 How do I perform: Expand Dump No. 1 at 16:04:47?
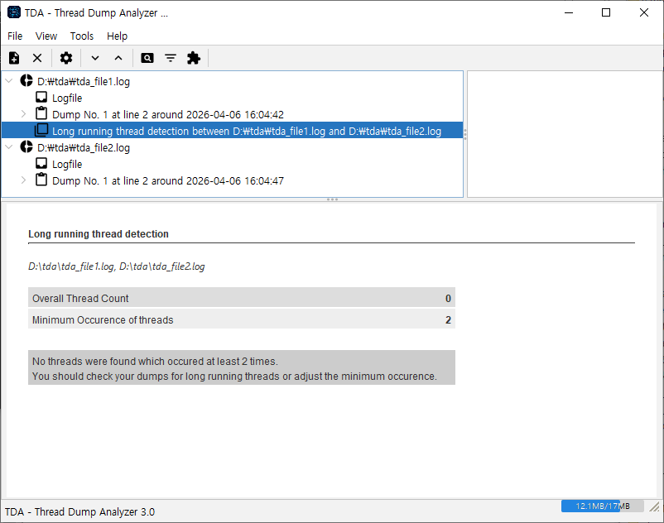pos(24,180)
